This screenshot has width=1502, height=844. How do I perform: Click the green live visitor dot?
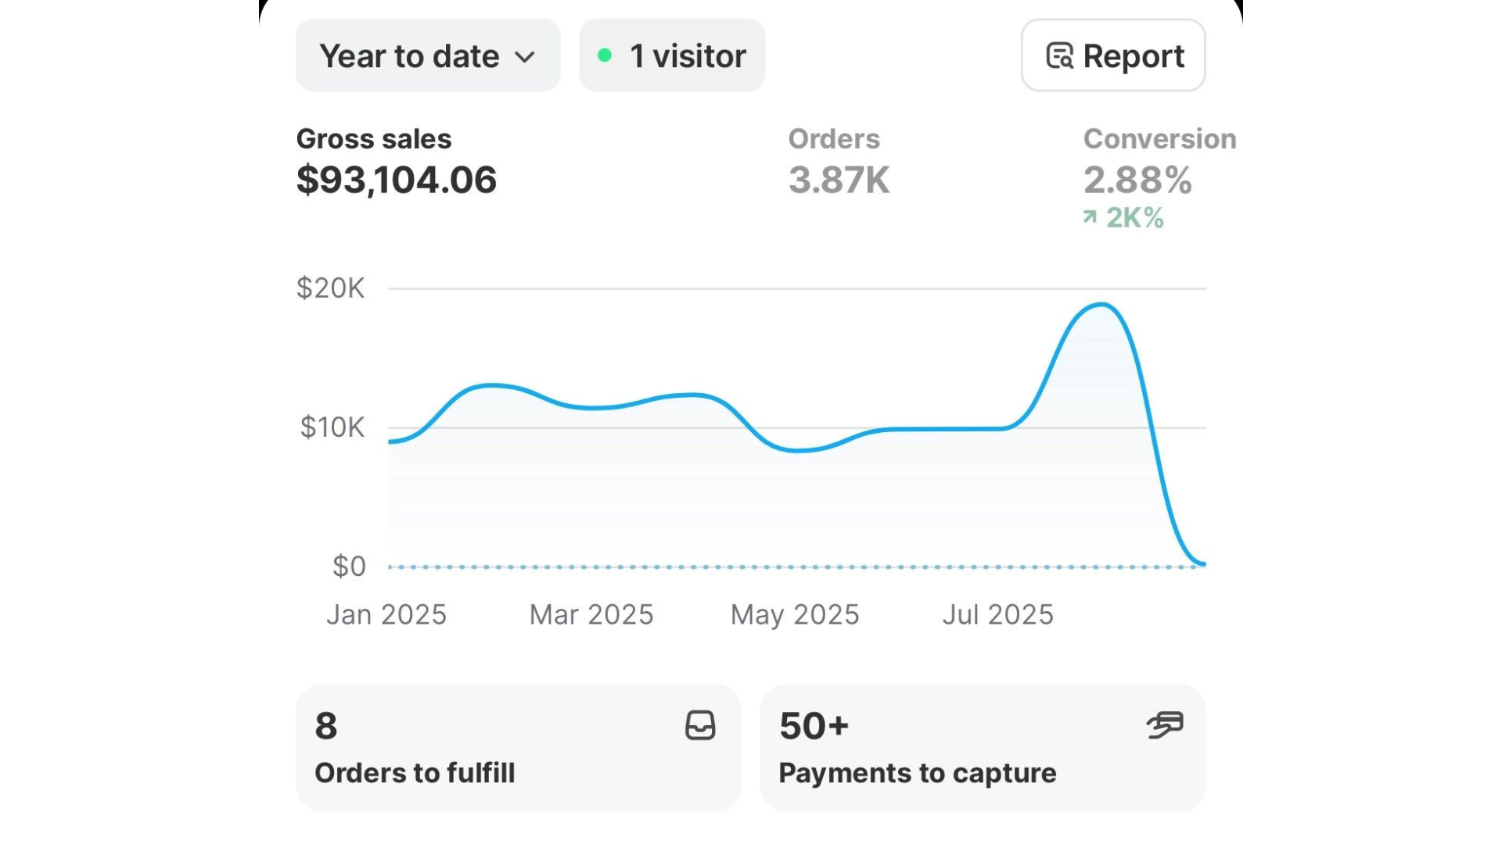(604, 55)
